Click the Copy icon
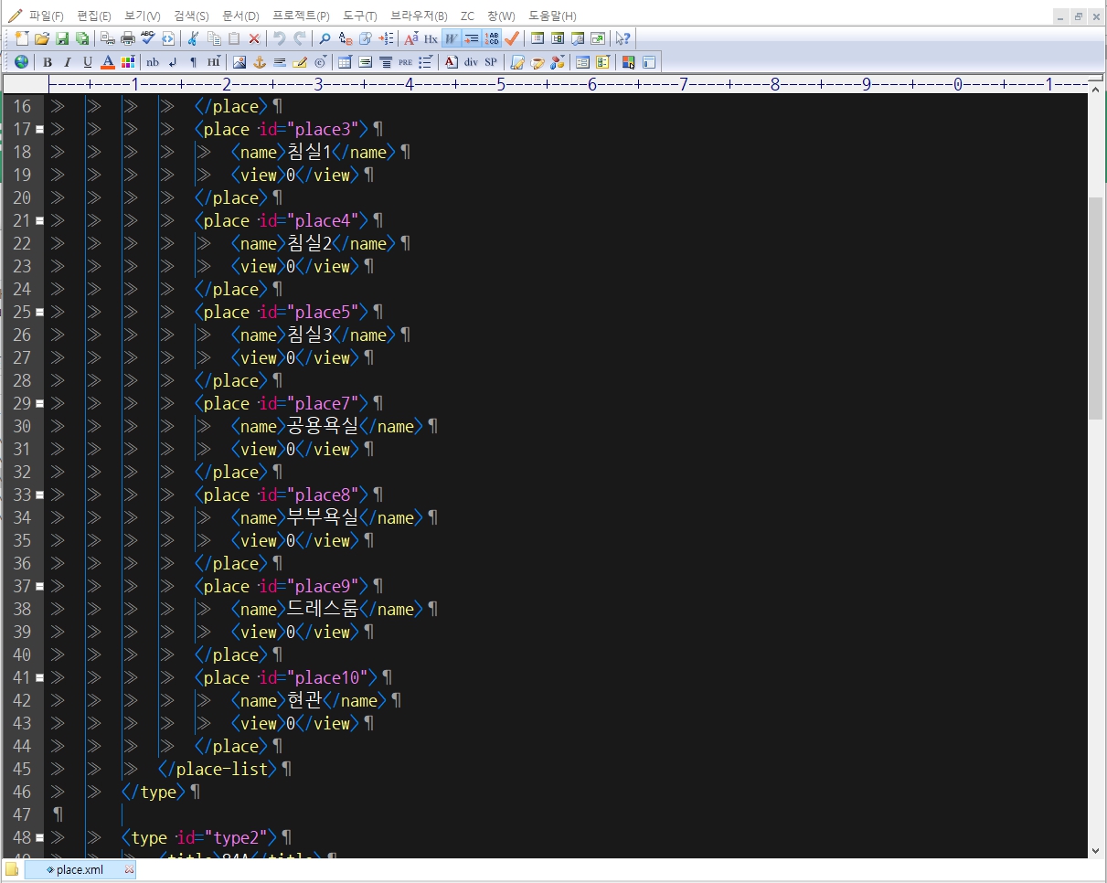 coord(214,38)
